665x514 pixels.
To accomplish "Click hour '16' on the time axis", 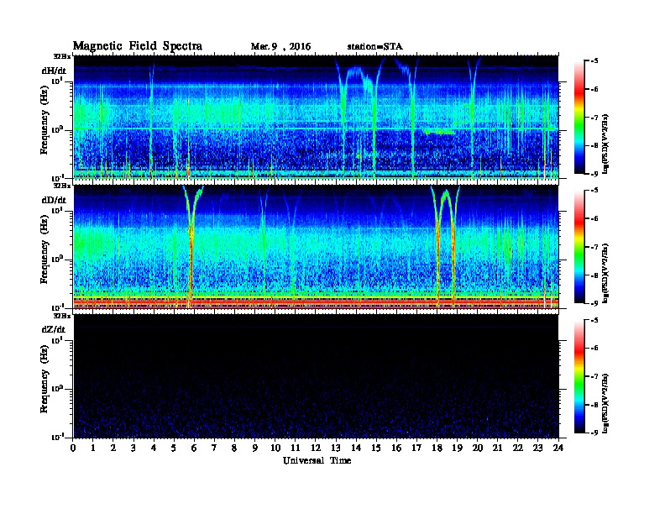I will coord(396,448).
